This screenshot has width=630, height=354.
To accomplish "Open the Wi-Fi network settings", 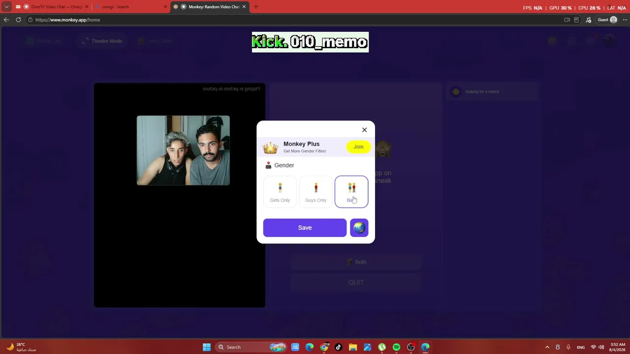I will tap(593, 347).
